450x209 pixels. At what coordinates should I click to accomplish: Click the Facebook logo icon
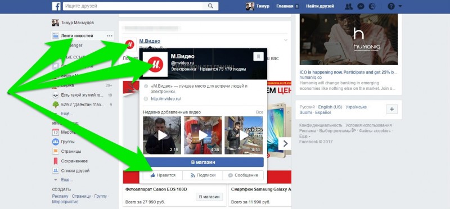point(56,6)
